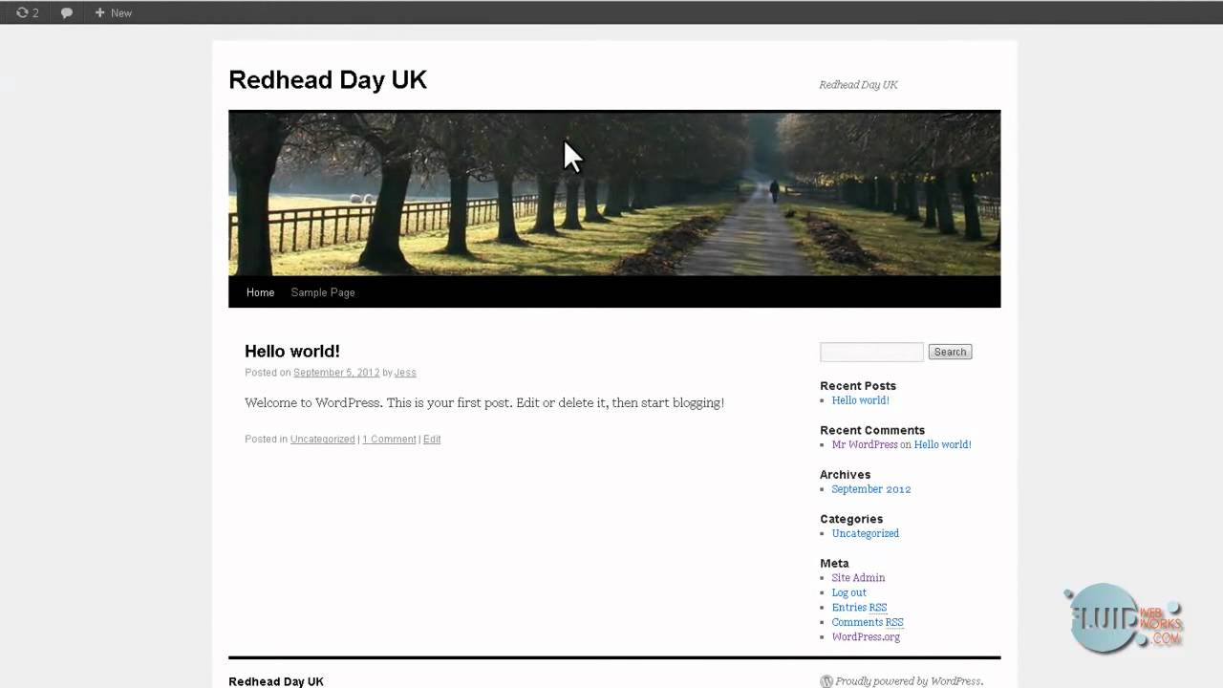Click footer Redhead Day UK link
The image size is (1223, 688).
pyautogui.click(x=276, y=681)
